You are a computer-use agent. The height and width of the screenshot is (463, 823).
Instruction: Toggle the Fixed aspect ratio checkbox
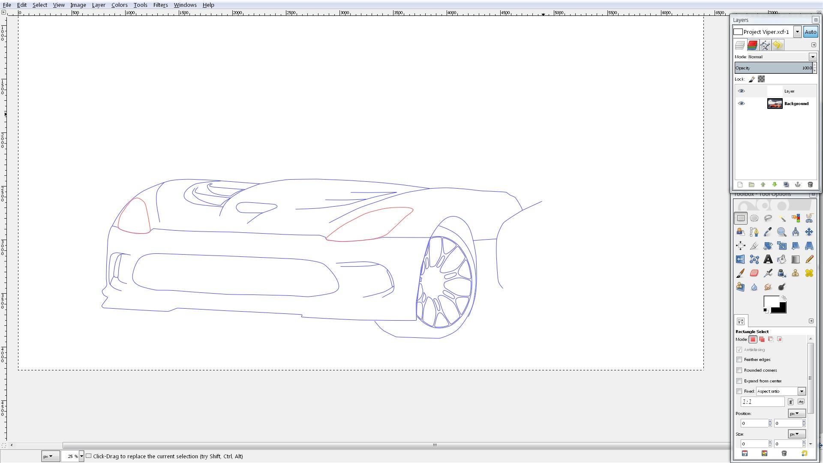click(739, 391)
